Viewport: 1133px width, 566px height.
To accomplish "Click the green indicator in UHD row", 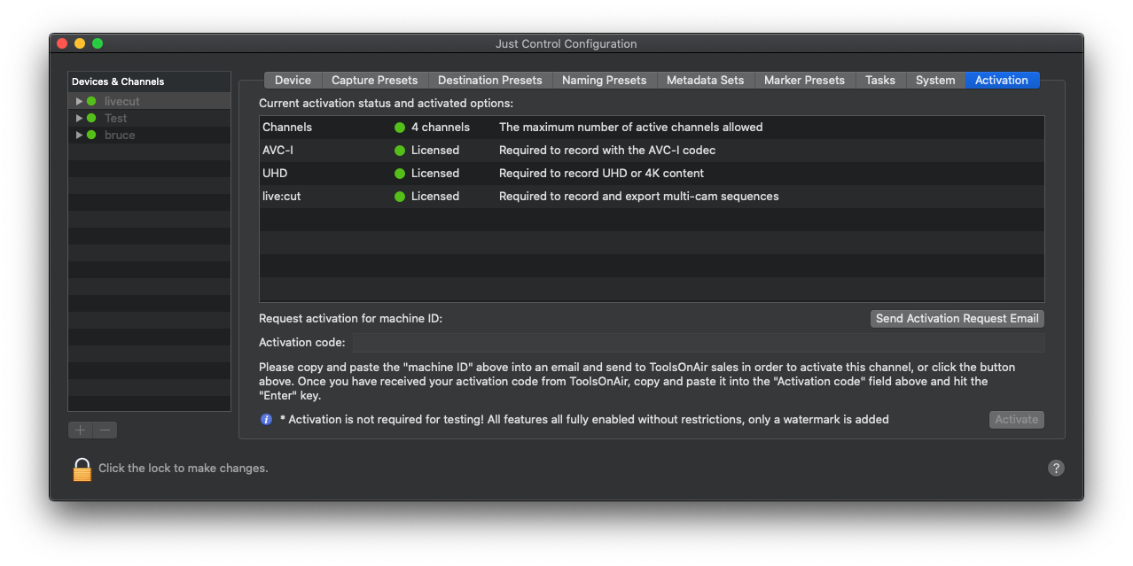I will [400, 173].
